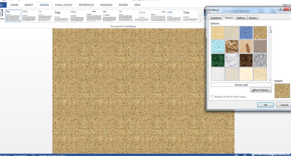Viewport: 291px width, 156px height.
Task: Click the Other Texture button
Action: [261, 90]
